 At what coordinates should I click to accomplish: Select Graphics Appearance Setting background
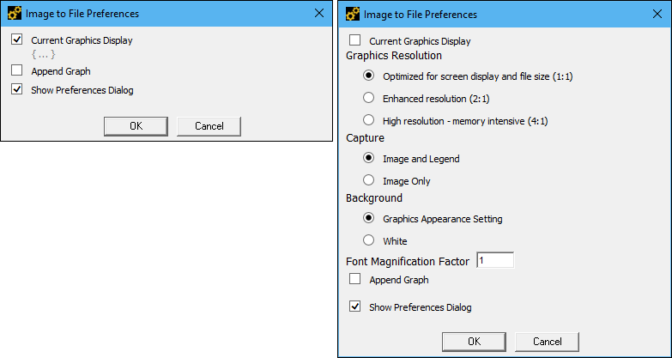pyautogui.click(x=369, y=218)
